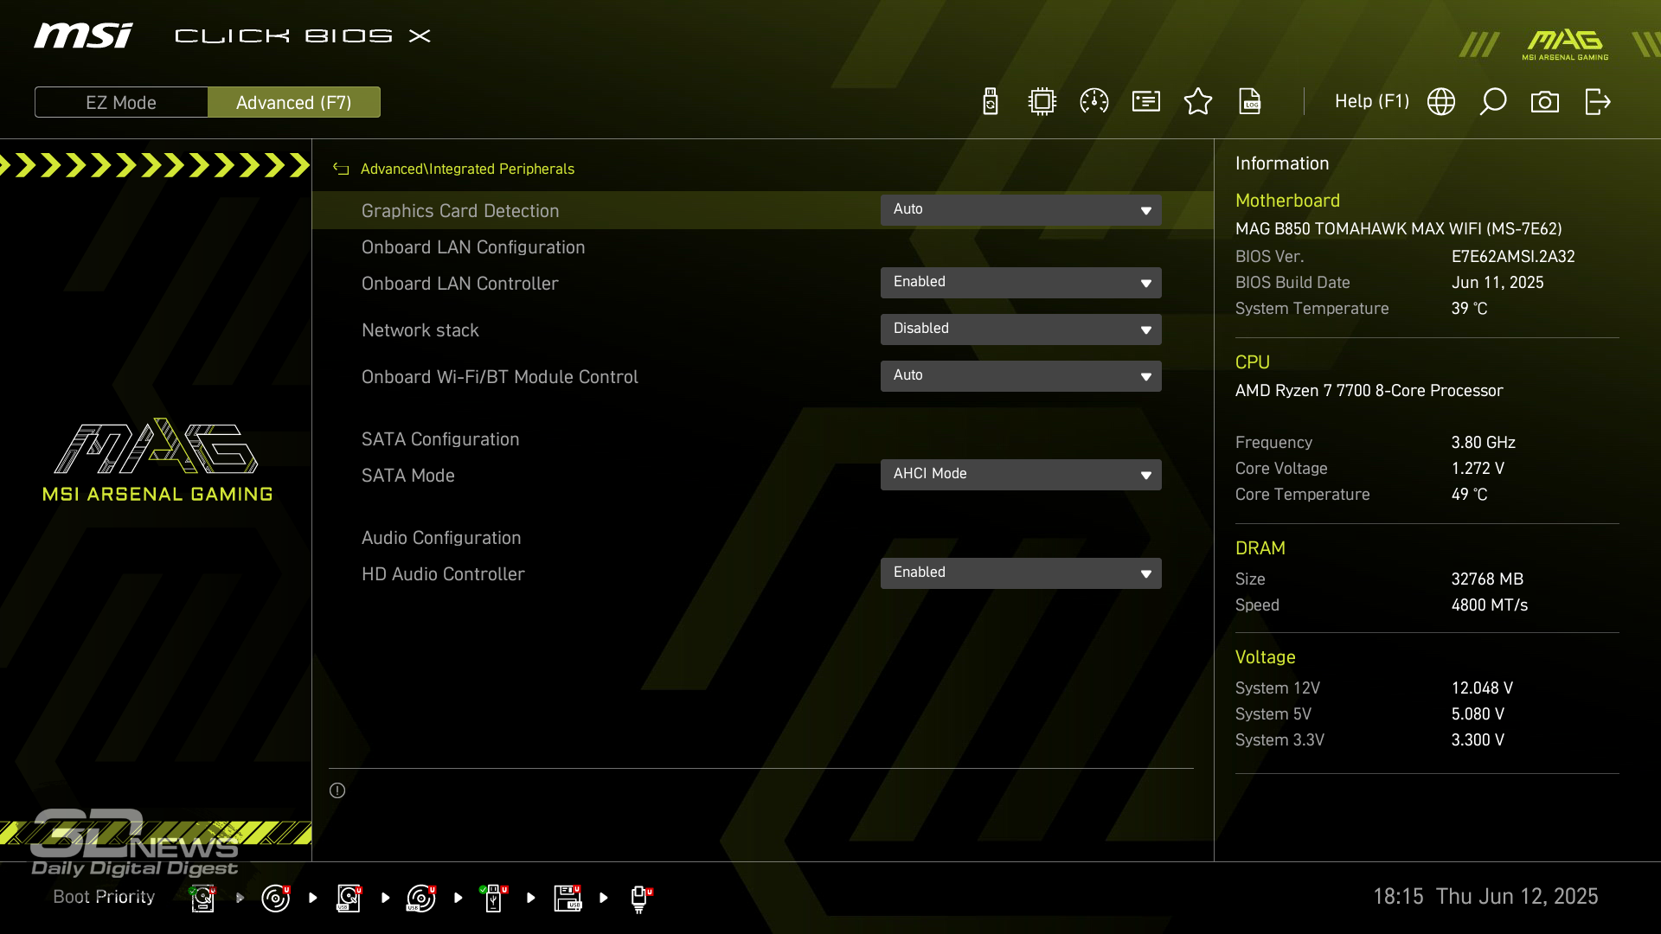Click the Onboard LAN Configuration heading

pyautogui.click(x=473, y=247)
